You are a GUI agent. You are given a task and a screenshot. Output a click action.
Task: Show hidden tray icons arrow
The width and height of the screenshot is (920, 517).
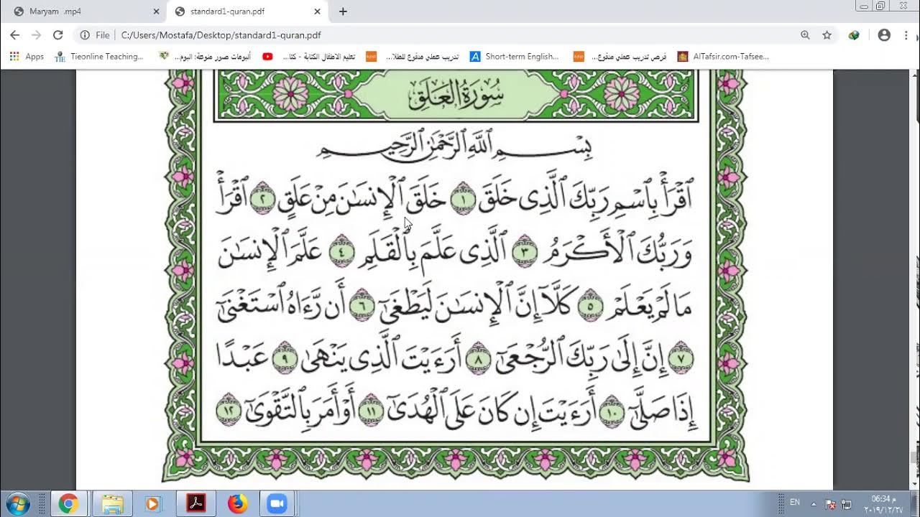[x=814, y=504]
